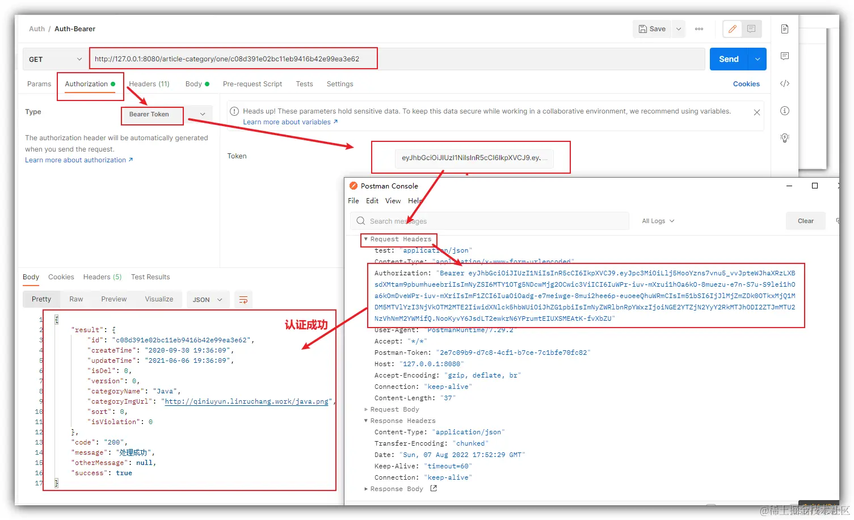The image size is (854, 520).
Task: Click the comment mode icon beside pencil
Action: 751,29
